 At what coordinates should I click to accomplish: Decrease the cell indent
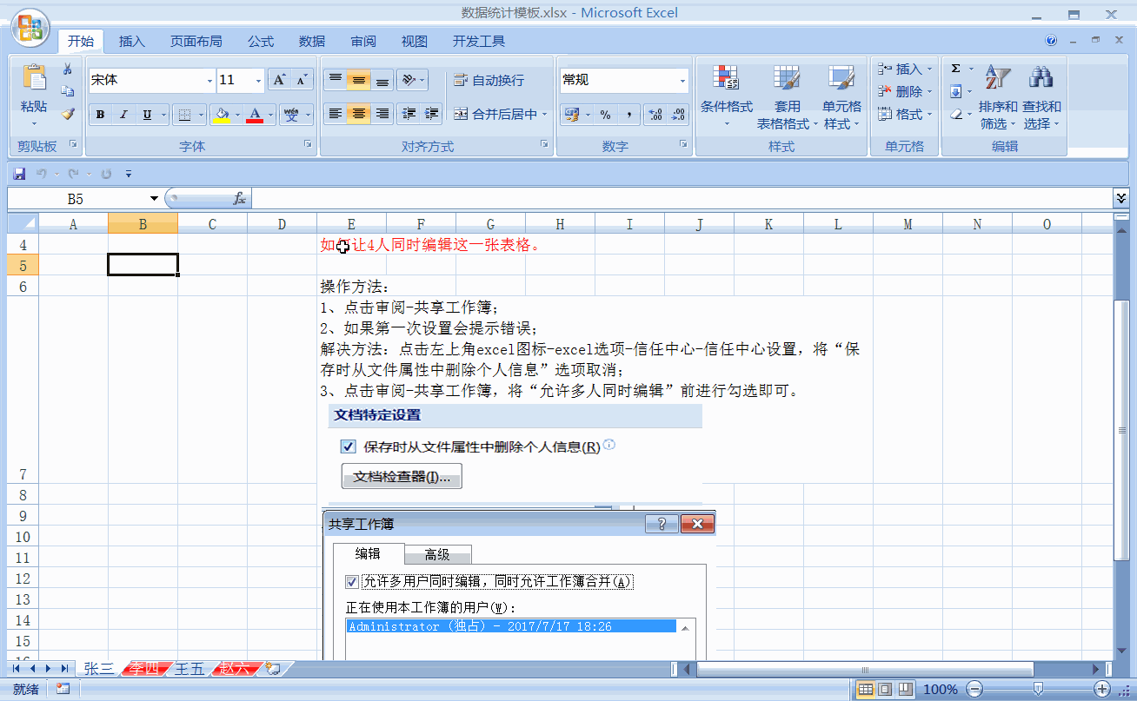409,114
